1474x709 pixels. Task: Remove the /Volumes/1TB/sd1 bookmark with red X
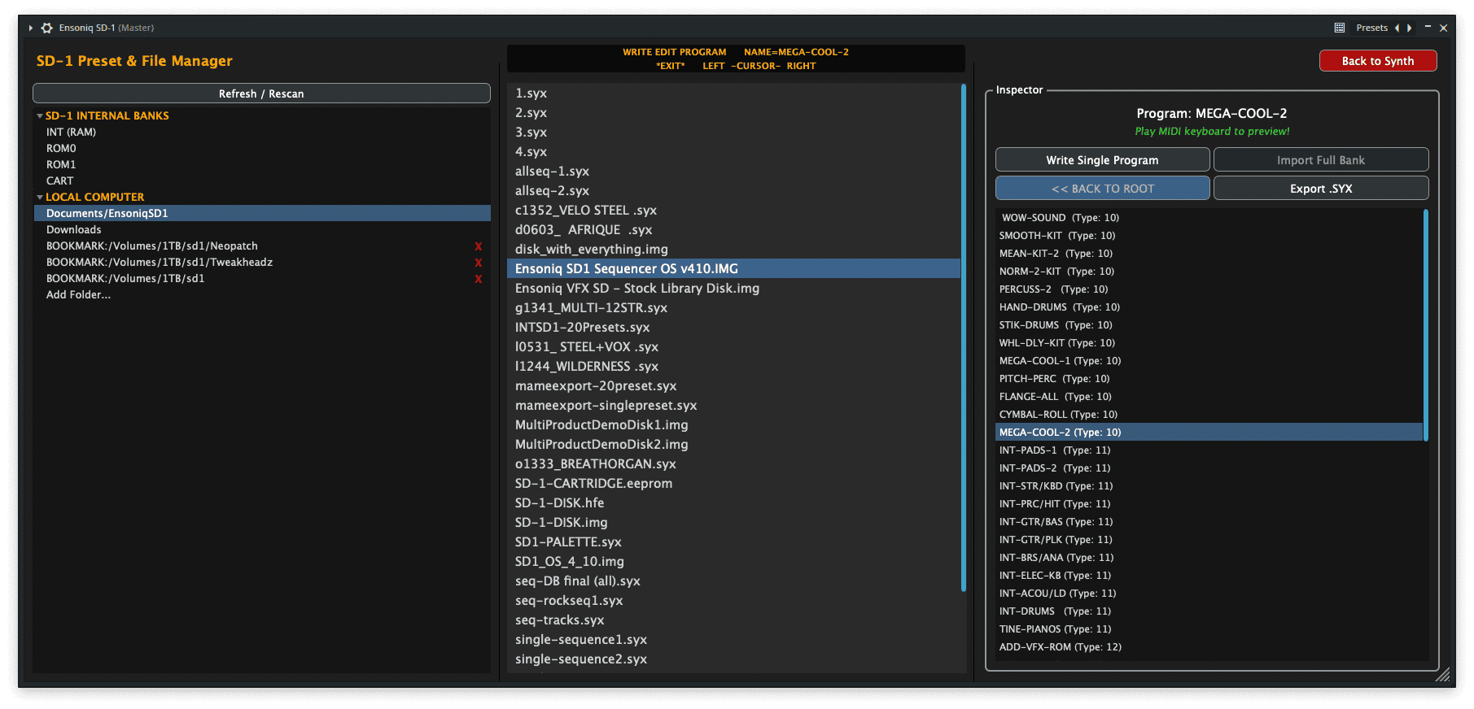click(479, 279)
